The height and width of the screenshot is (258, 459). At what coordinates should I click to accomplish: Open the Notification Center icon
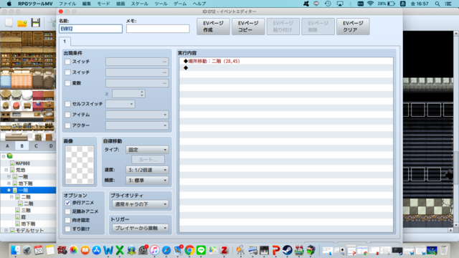click(448, 4)
